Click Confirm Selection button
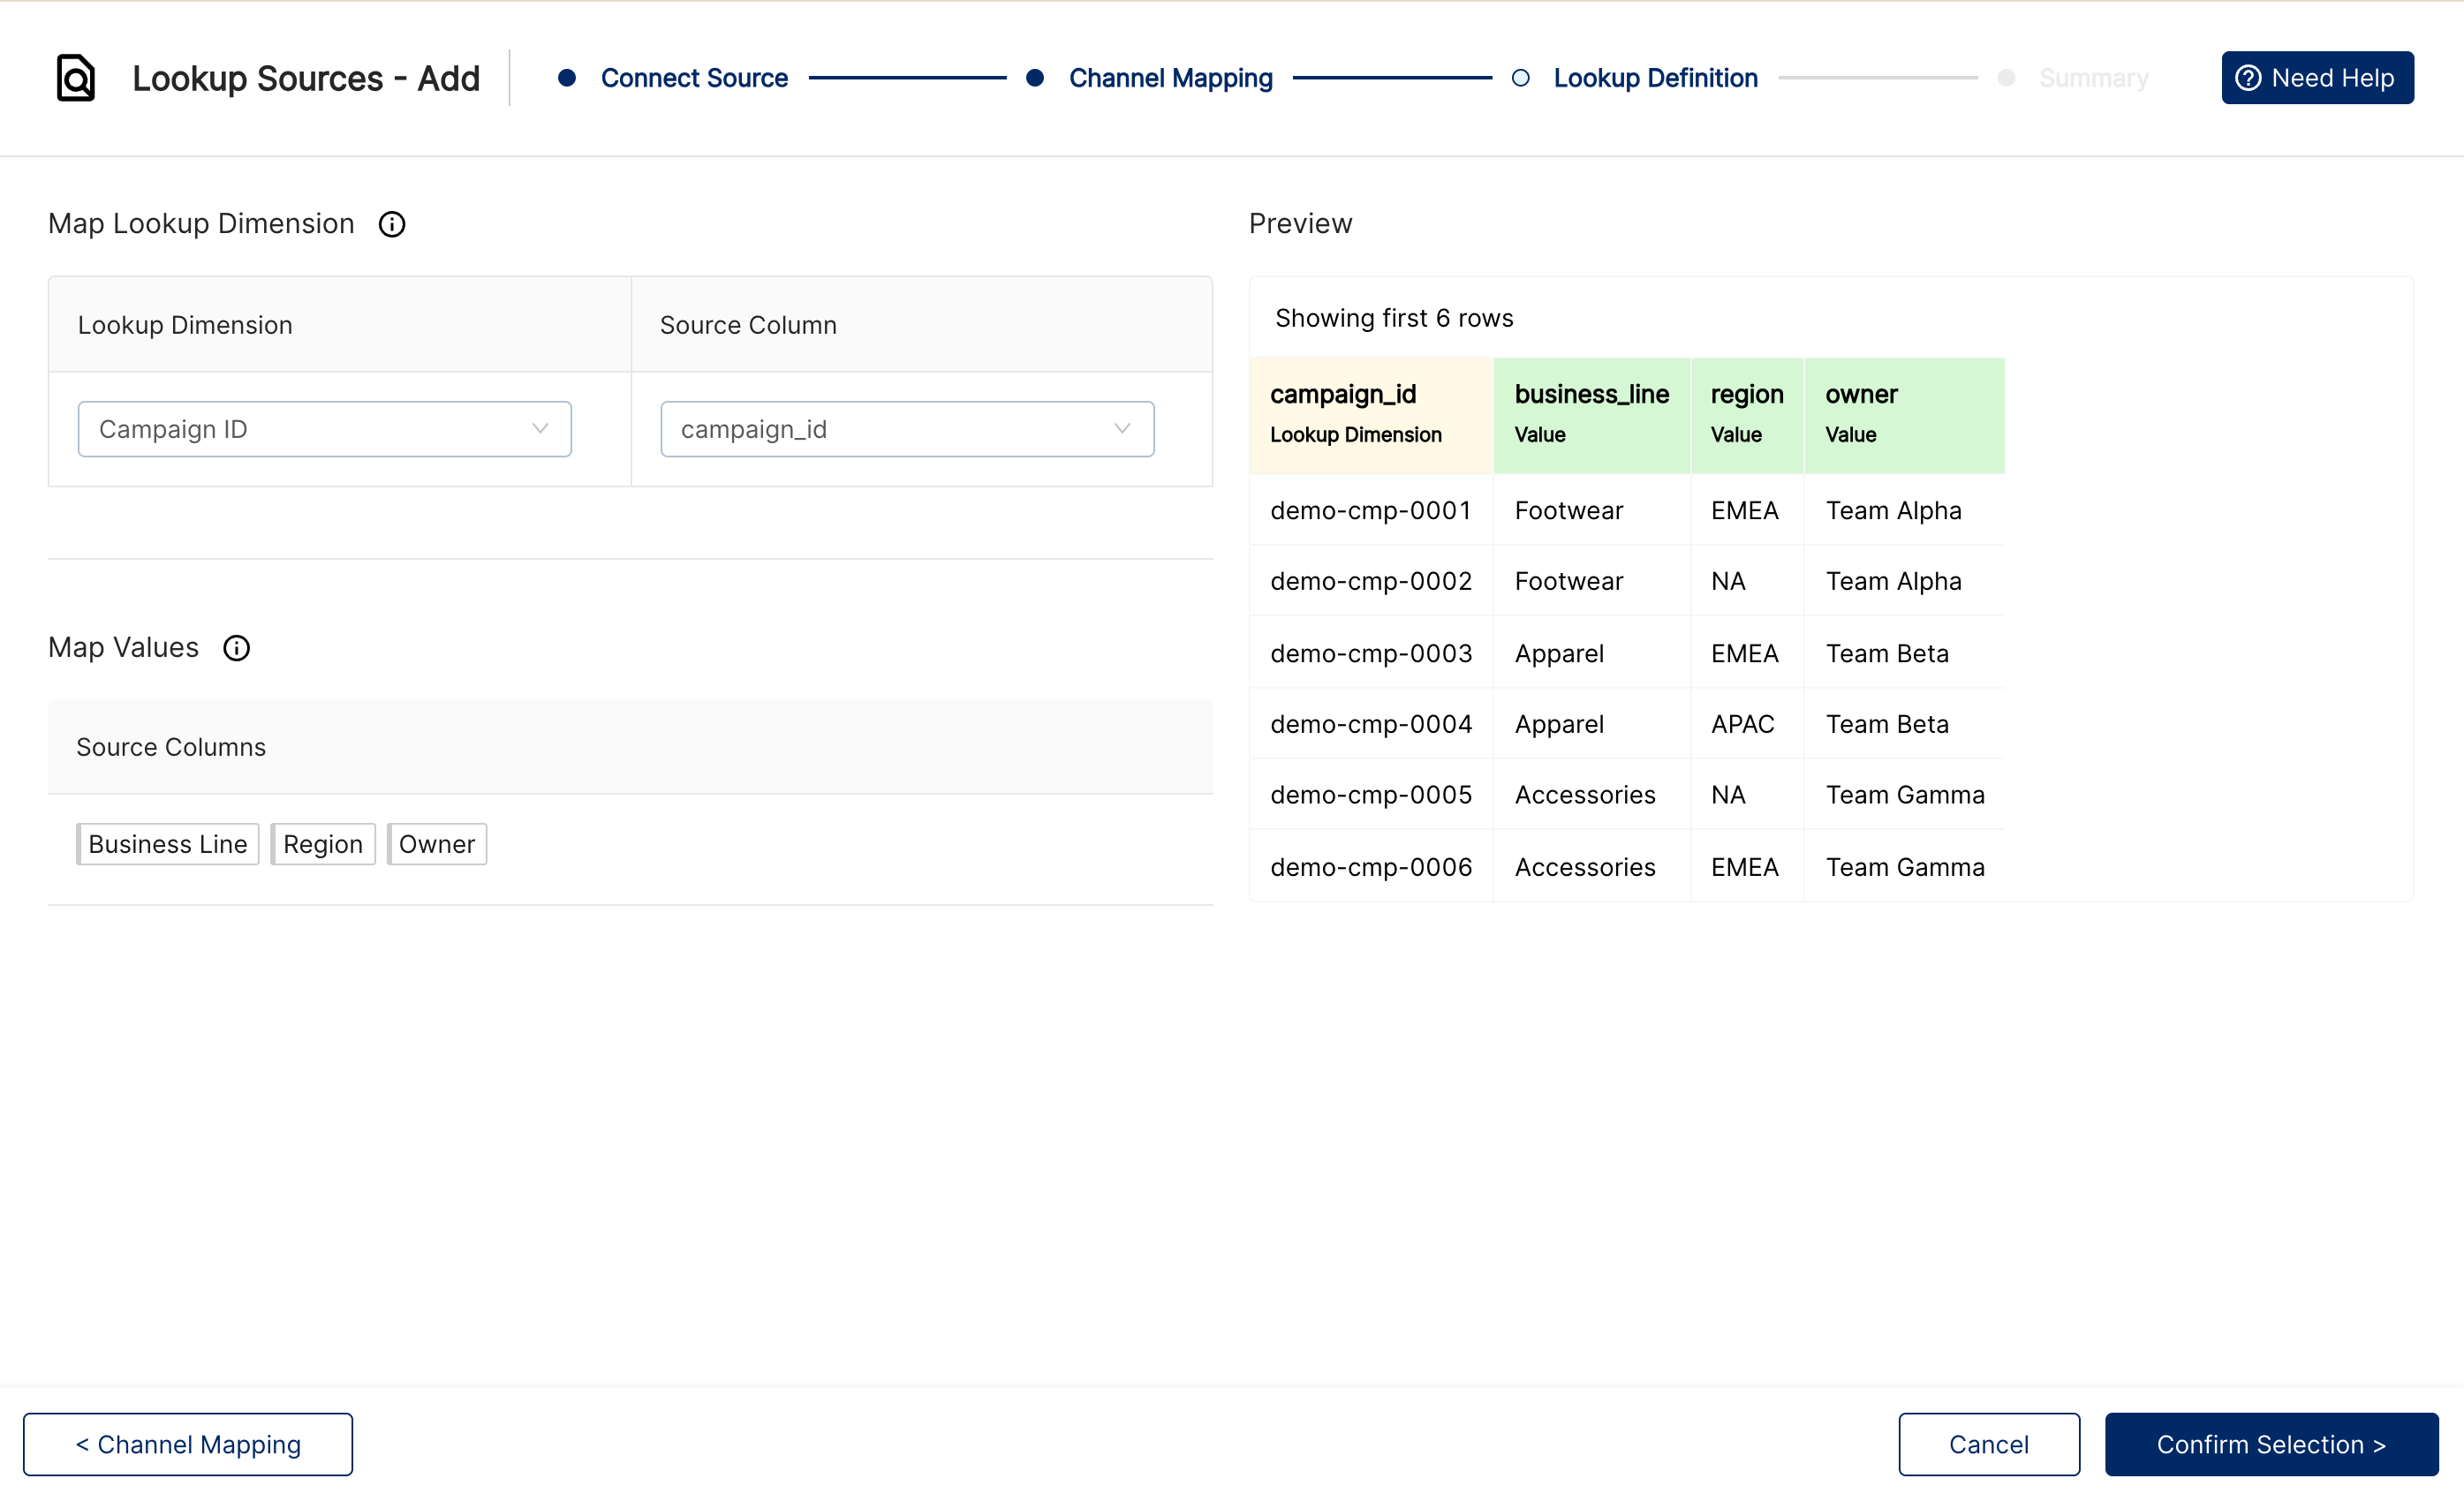The image size is (2464, 1501). tap(2271, 1444)
